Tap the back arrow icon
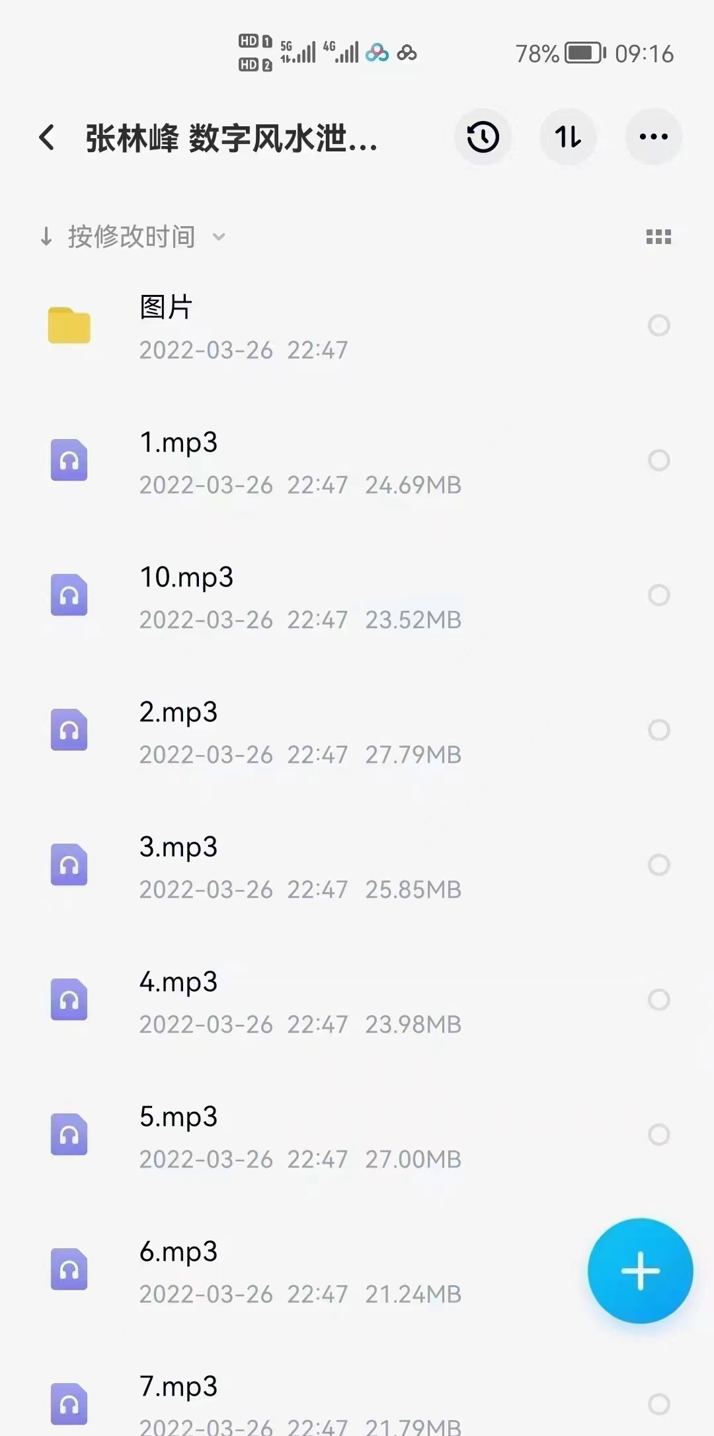 [46, 137]
